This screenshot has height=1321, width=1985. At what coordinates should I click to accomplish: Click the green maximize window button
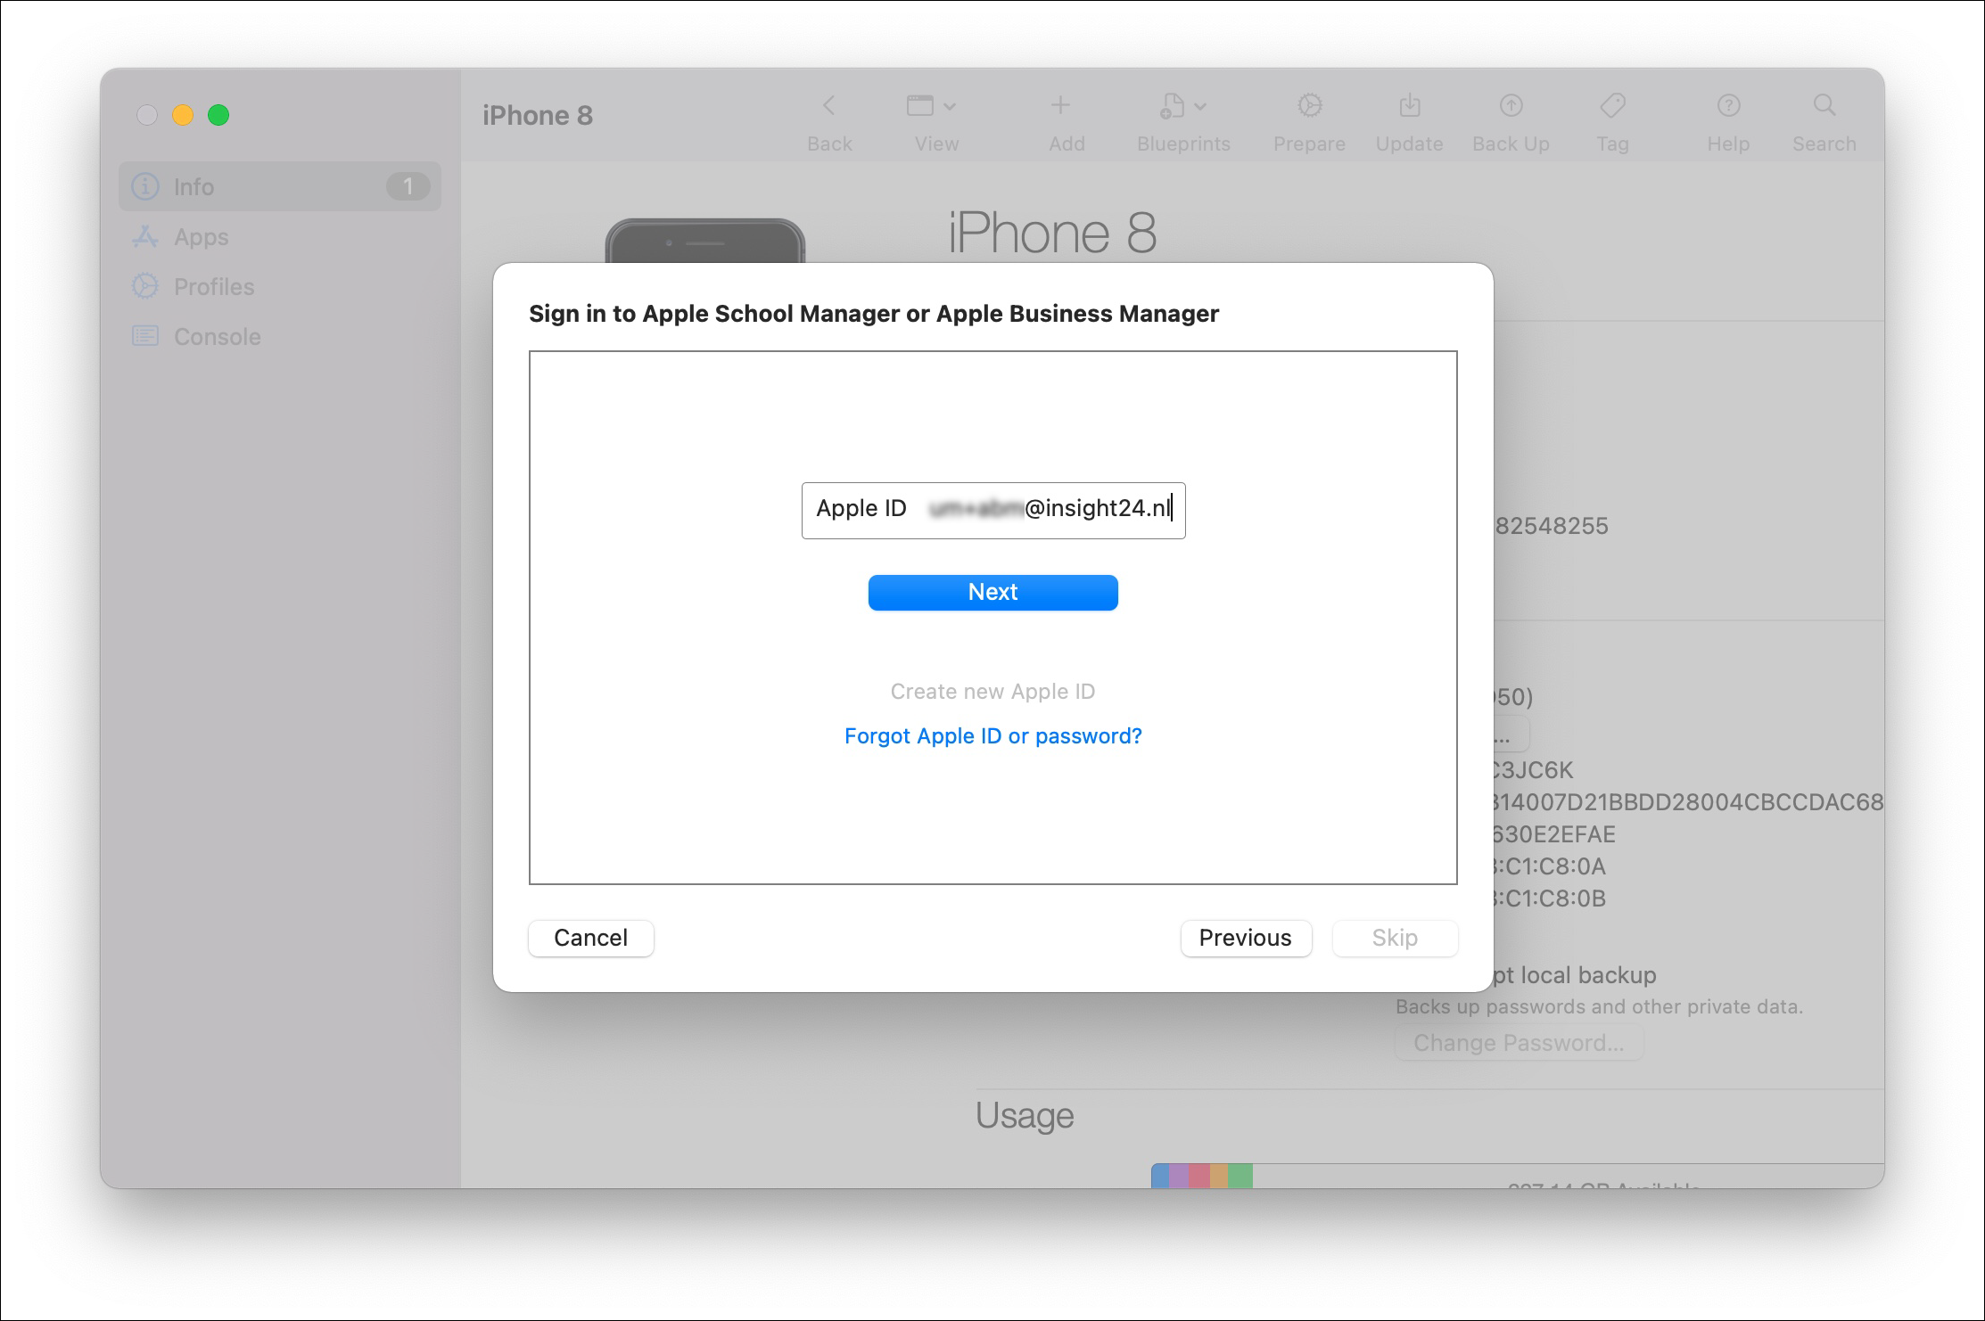pyautogui.click(x=218, y=115)
